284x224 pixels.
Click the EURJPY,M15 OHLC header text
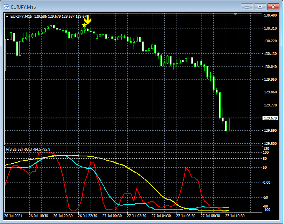(x=49, y=17)
